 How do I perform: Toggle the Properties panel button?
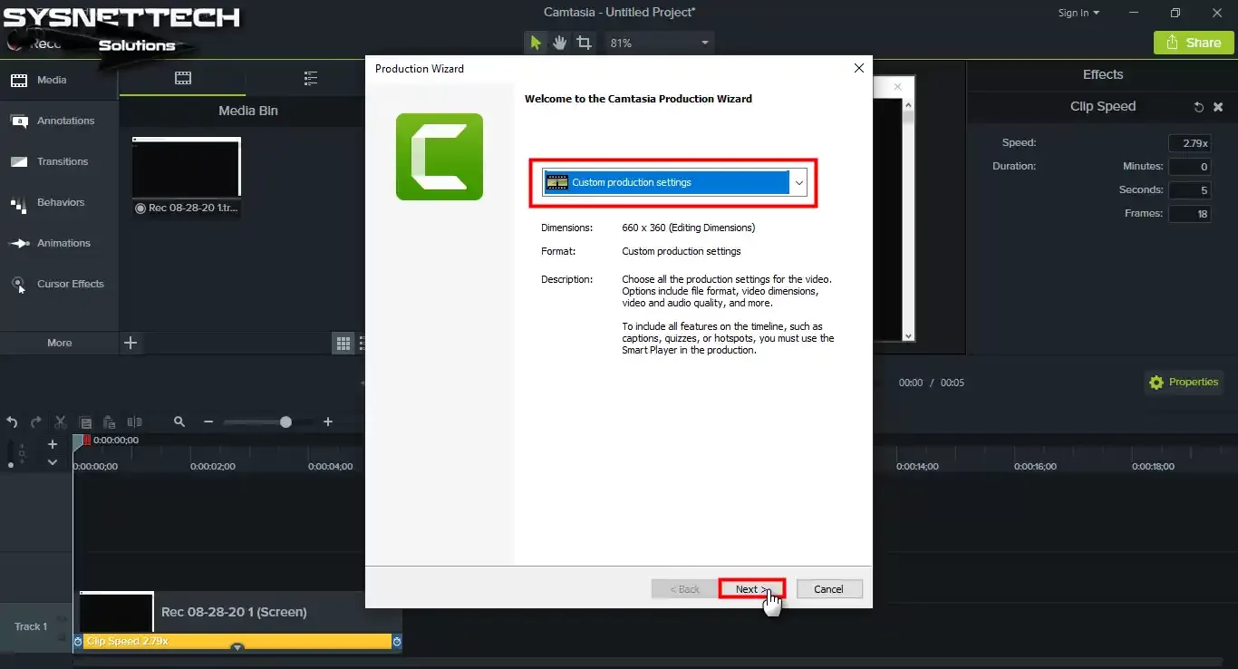click(1184, 383)
